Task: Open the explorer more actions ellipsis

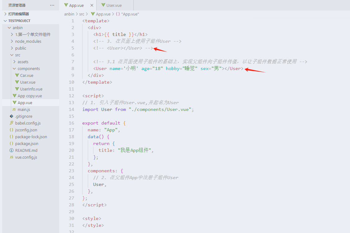Action: coord(52,5)
